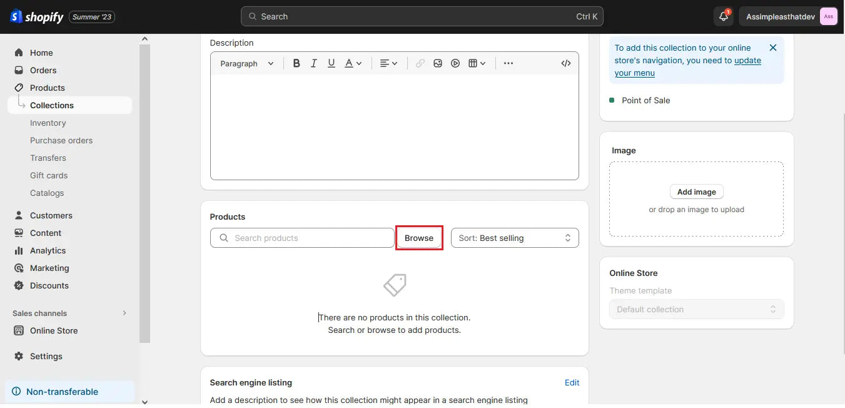
Task: Open notifications via the bell icon
Action: (x=722, y=16)
